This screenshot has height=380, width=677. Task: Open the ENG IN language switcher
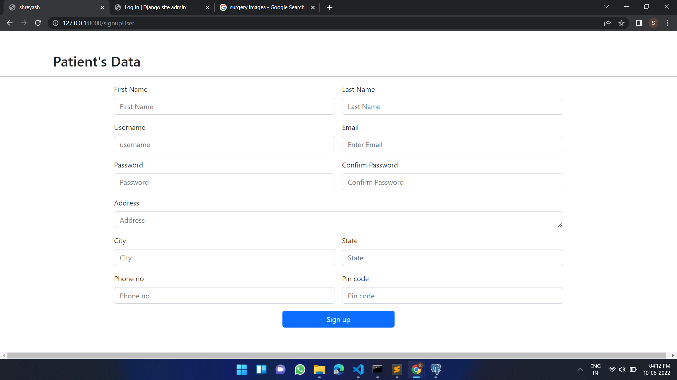tap(595, 369)
